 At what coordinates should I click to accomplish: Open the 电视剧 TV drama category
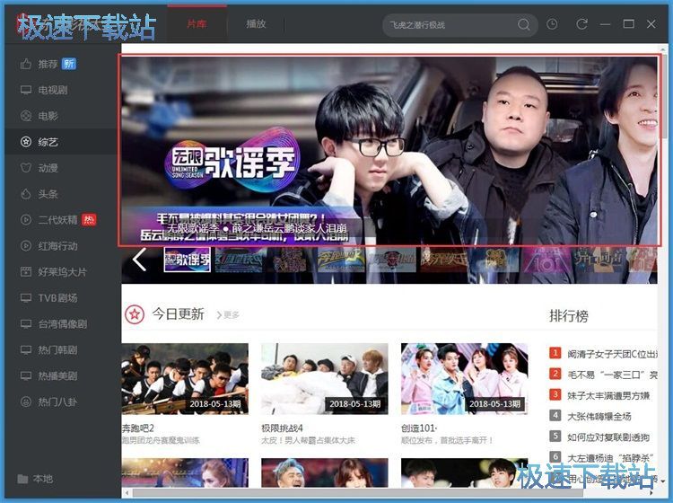click(x=44, y=90)
